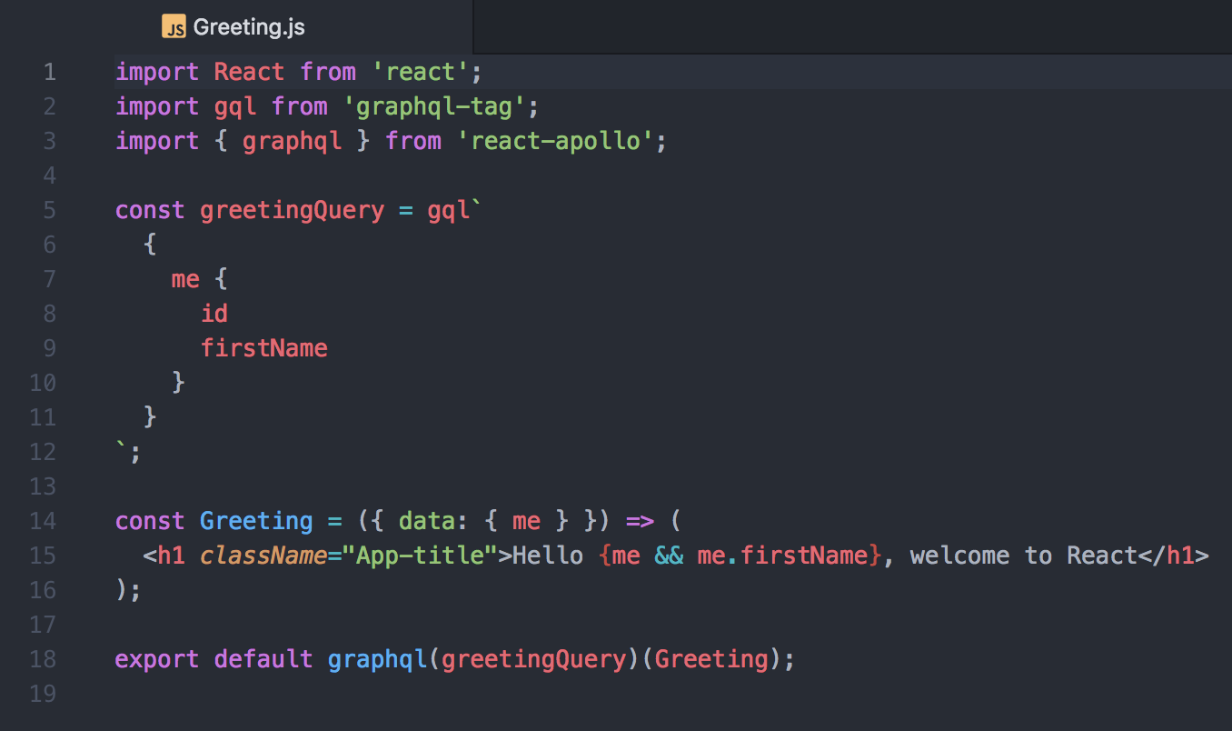Click the opening brace on line 6
This screenshot has width=1232, height=731.
coord(150,245)
